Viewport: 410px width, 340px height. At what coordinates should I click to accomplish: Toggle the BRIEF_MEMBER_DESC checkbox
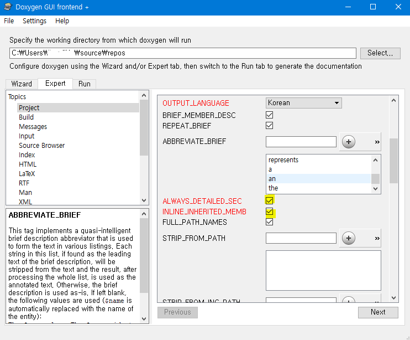click(269, 115)
